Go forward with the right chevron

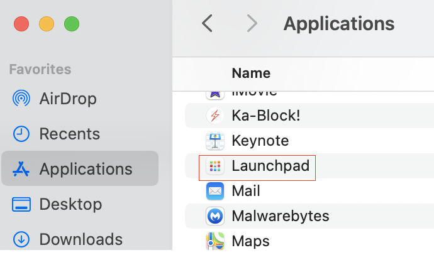(x=252, y=23)
